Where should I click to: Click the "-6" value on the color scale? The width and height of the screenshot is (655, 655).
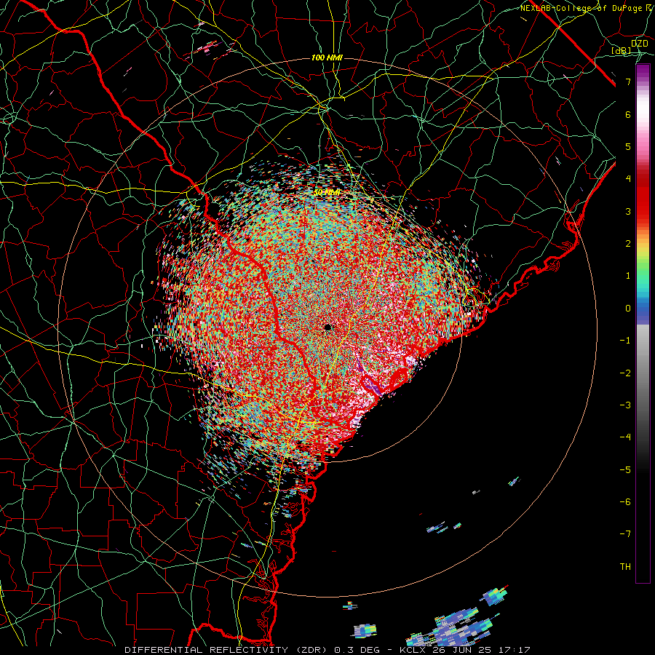[x=625, y=501]
